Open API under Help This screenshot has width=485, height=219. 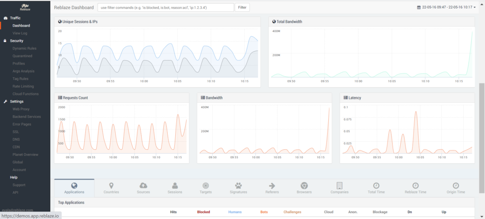coord(15,192)
